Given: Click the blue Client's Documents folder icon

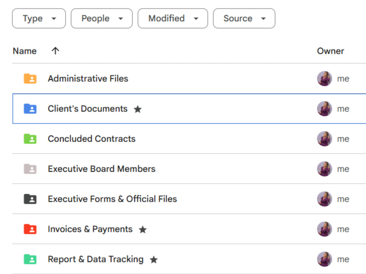Looking at the screenshot, I should pyautogui.click(x=30, y=109).
